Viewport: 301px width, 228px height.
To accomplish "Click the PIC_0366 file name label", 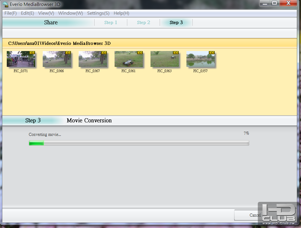I will click(57, 71).
